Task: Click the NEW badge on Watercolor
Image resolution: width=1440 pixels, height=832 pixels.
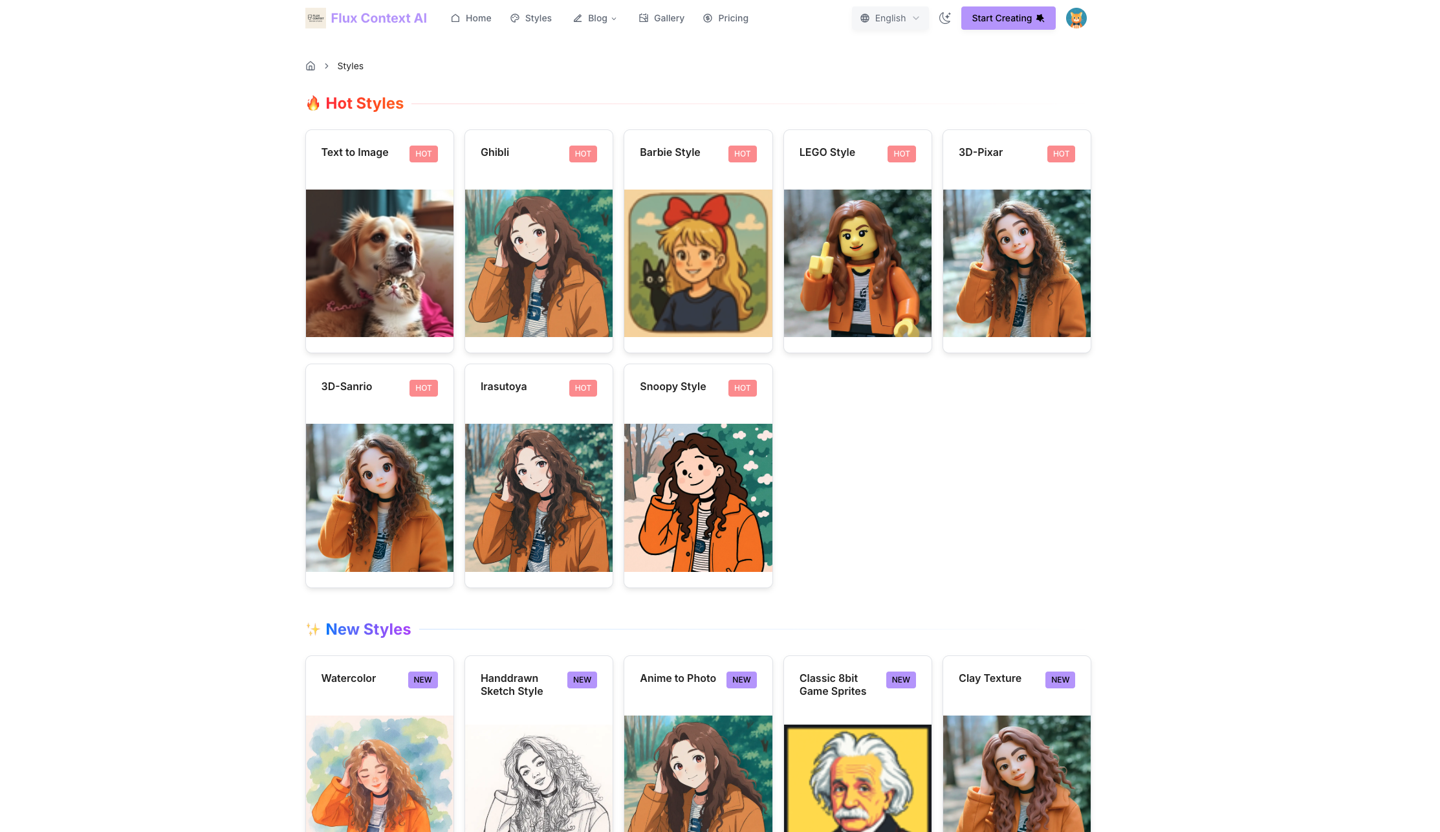Action: [x=423, y=680]
